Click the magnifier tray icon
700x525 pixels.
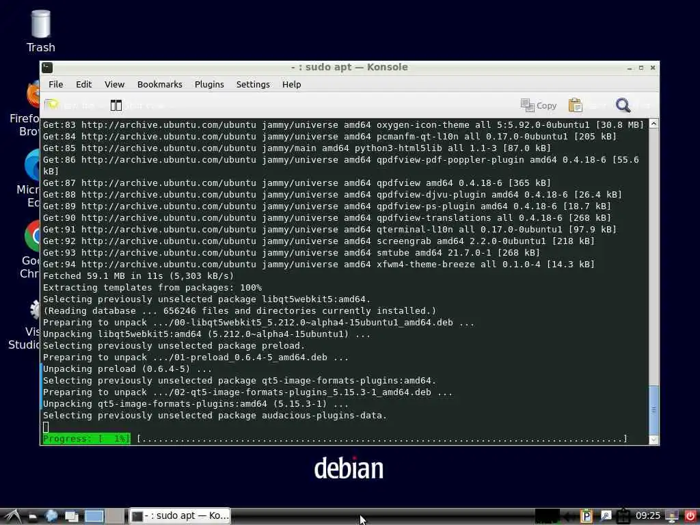pyautogui.click(x=606, y=517)
